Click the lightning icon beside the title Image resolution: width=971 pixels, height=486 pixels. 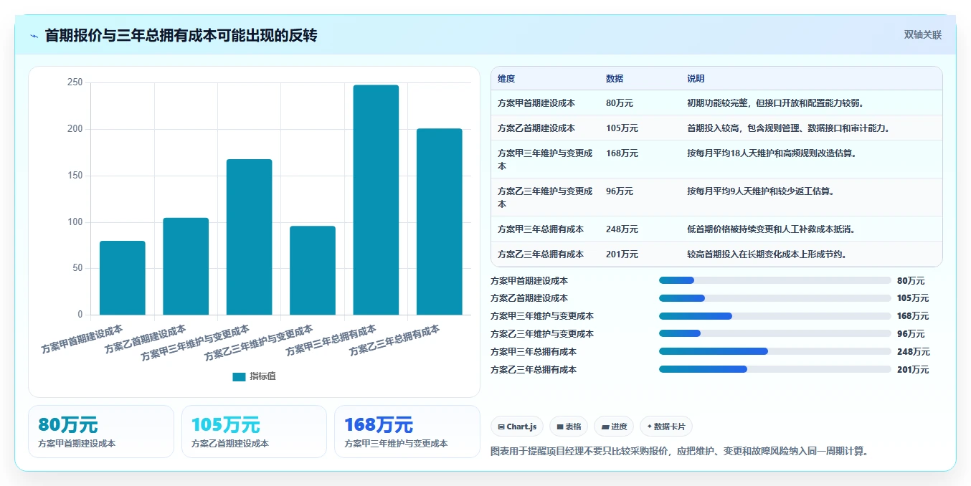[34, 35]
